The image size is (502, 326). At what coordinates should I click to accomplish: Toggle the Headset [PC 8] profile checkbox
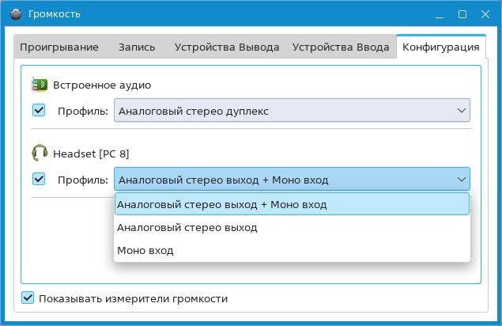pos(39,179)
